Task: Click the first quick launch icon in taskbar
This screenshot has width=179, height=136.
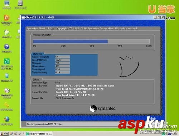Action: [11, 134]
